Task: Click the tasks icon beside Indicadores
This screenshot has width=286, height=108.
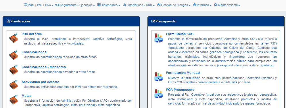Action: (x=99, y=5)
